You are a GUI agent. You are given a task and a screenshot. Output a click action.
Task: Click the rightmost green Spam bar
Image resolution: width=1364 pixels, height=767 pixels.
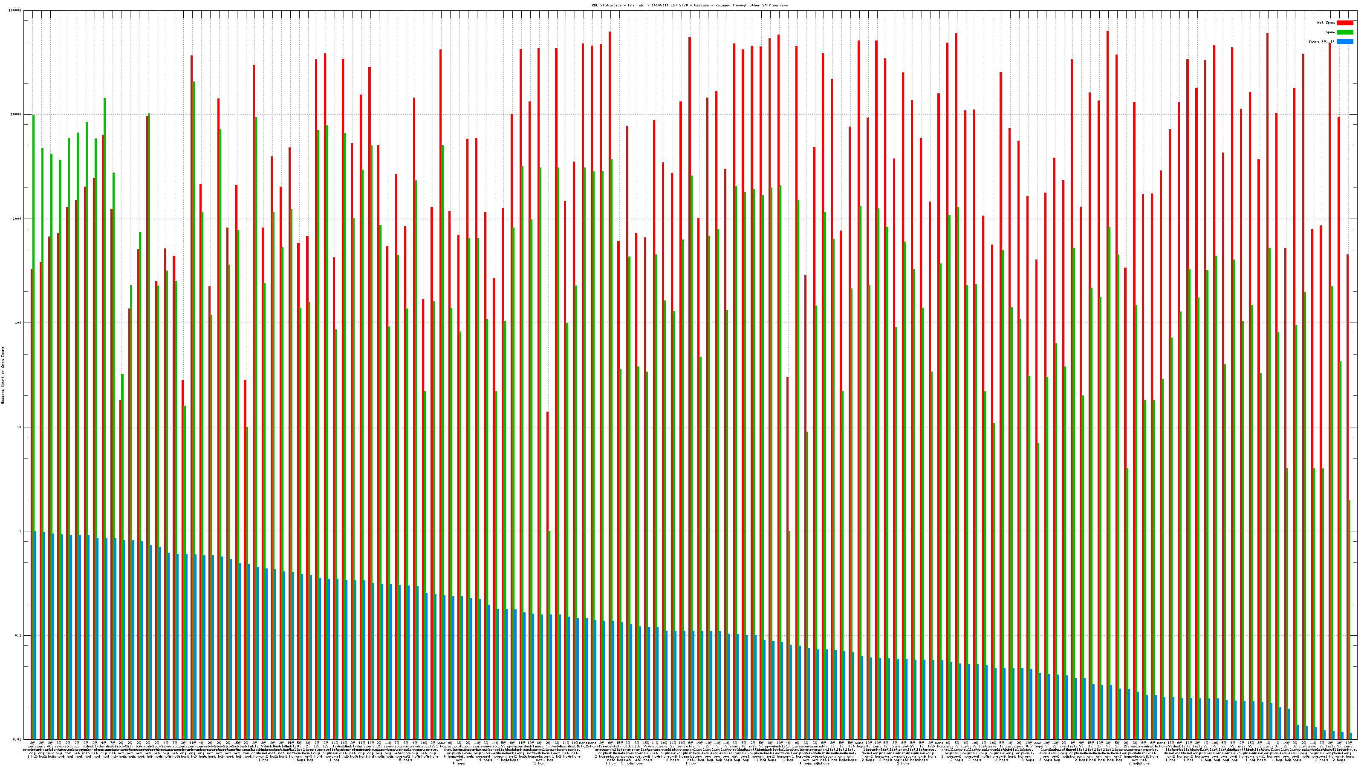click(1349, 619)
